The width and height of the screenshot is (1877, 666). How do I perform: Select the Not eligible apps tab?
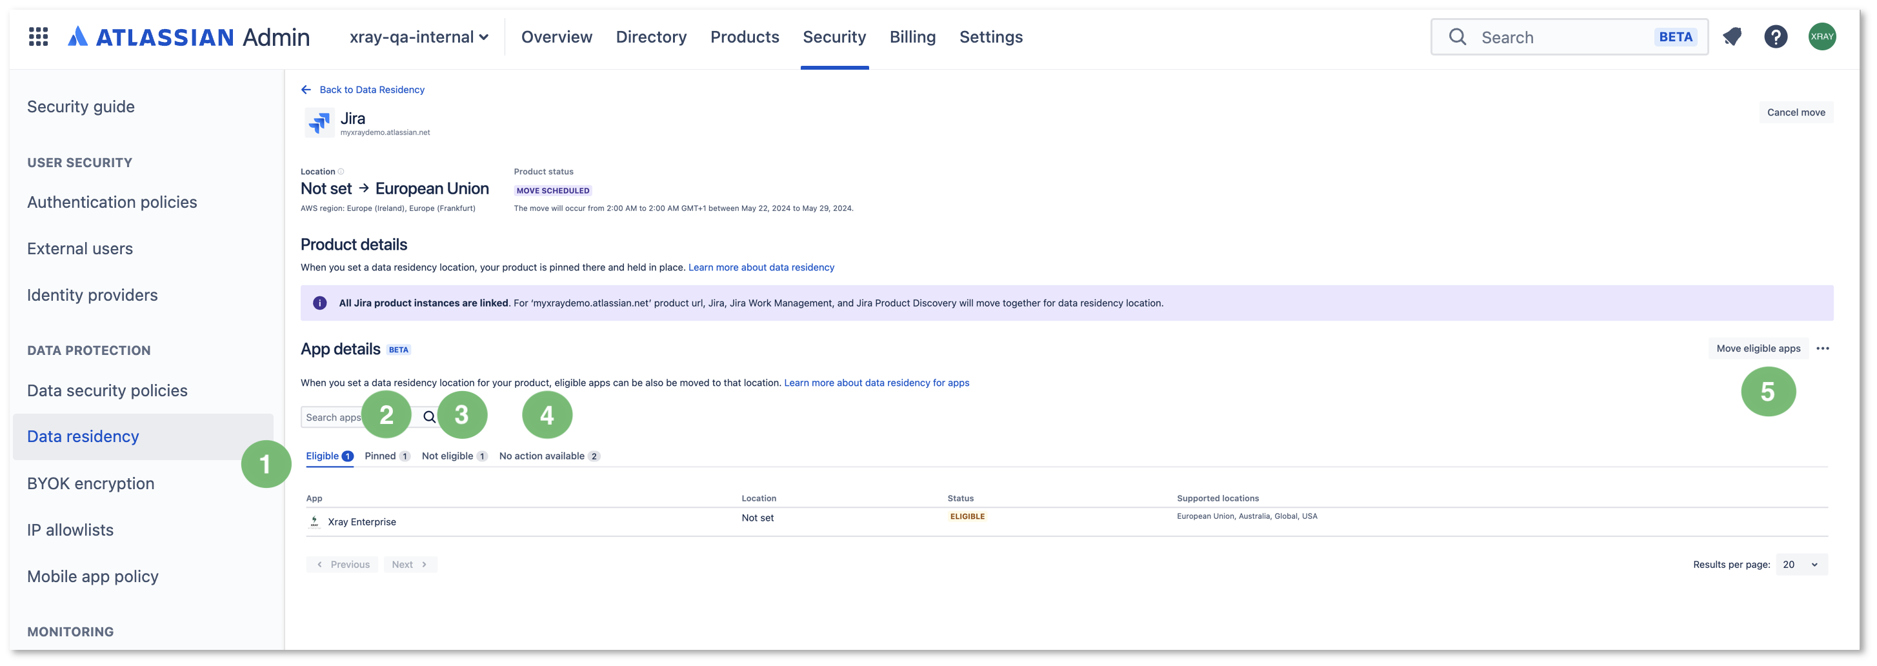(x=454, y=456)
